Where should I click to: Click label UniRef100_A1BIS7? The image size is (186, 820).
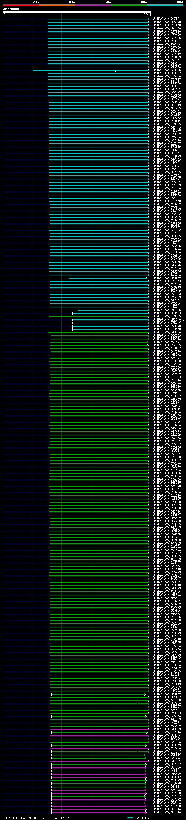pyautogui.click(x=167, y=348)
